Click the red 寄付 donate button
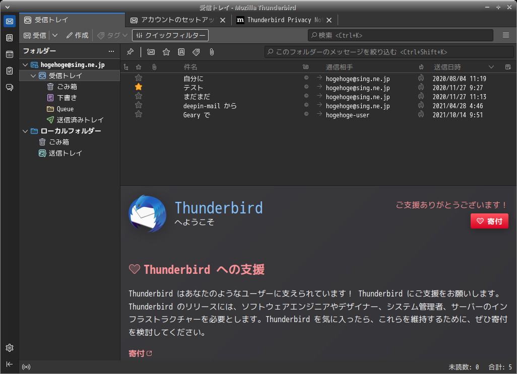The height and width of the screenshot is (374, 517). coord(489,221)
